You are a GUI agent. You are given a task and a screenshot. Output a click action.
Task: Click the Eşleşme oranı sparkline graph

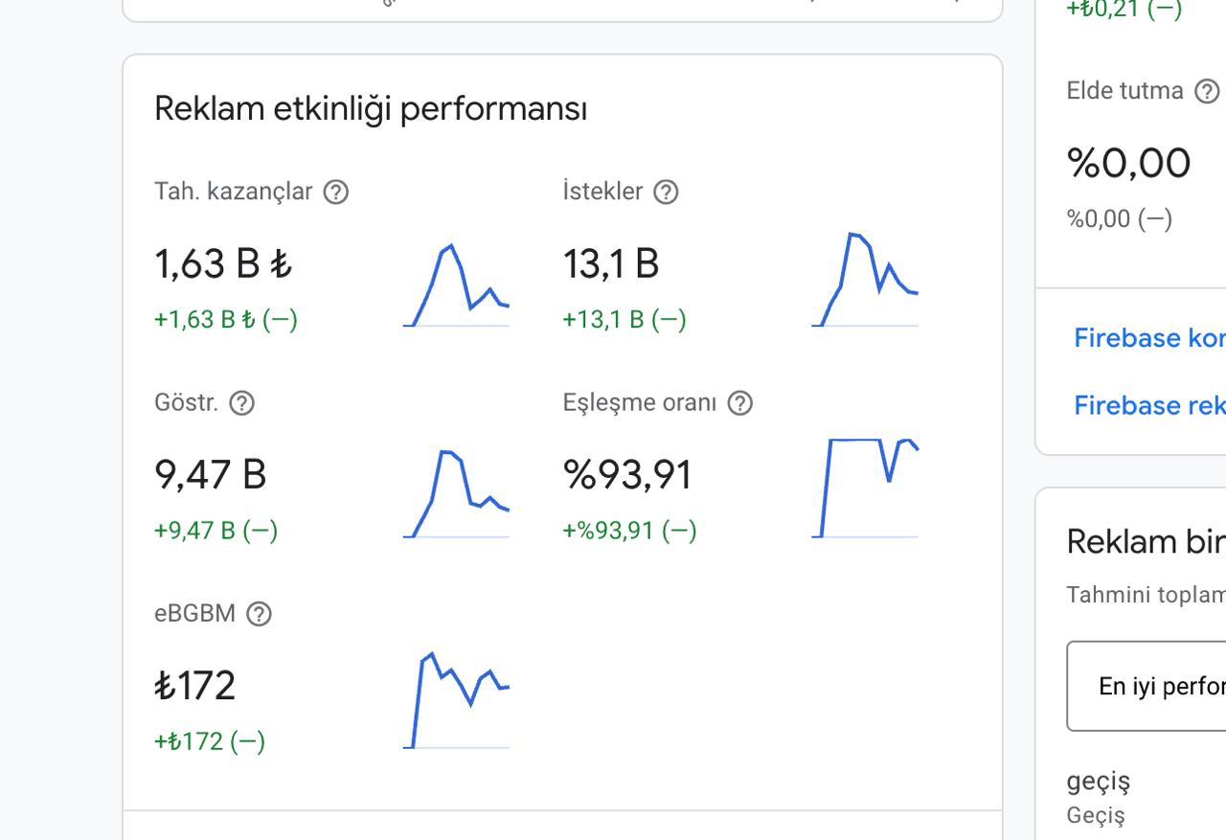pos(865,488)
